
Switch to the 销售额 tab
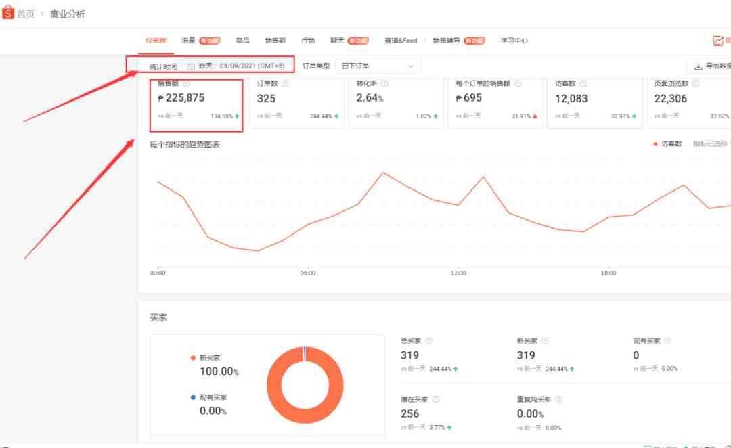pos(275,41)
